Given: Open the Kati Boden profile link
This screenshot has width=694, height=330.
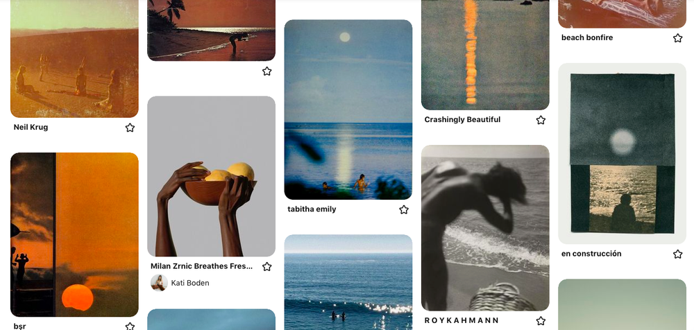Looking at the screenshot, I should [x=190, y=283].
